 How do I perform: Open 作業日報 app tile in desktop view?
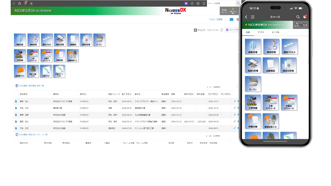coord(60,56)
